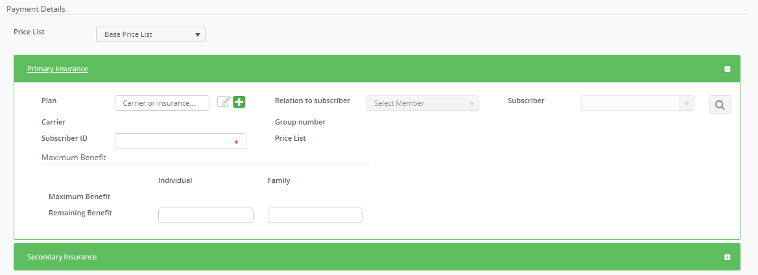Click the Payment Details section heading
Screen dimensions: 758x275
(x=36, y=9)
